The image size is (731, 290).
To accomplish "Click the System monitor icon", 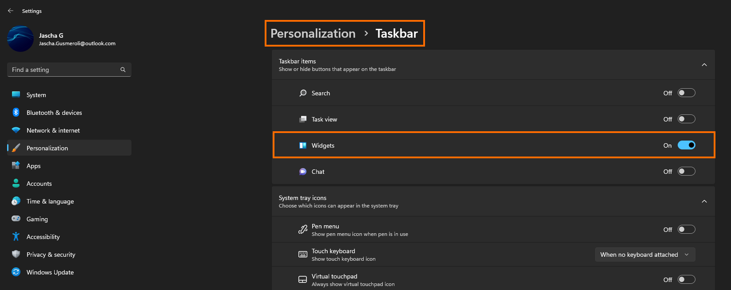I will coord(16,94).
